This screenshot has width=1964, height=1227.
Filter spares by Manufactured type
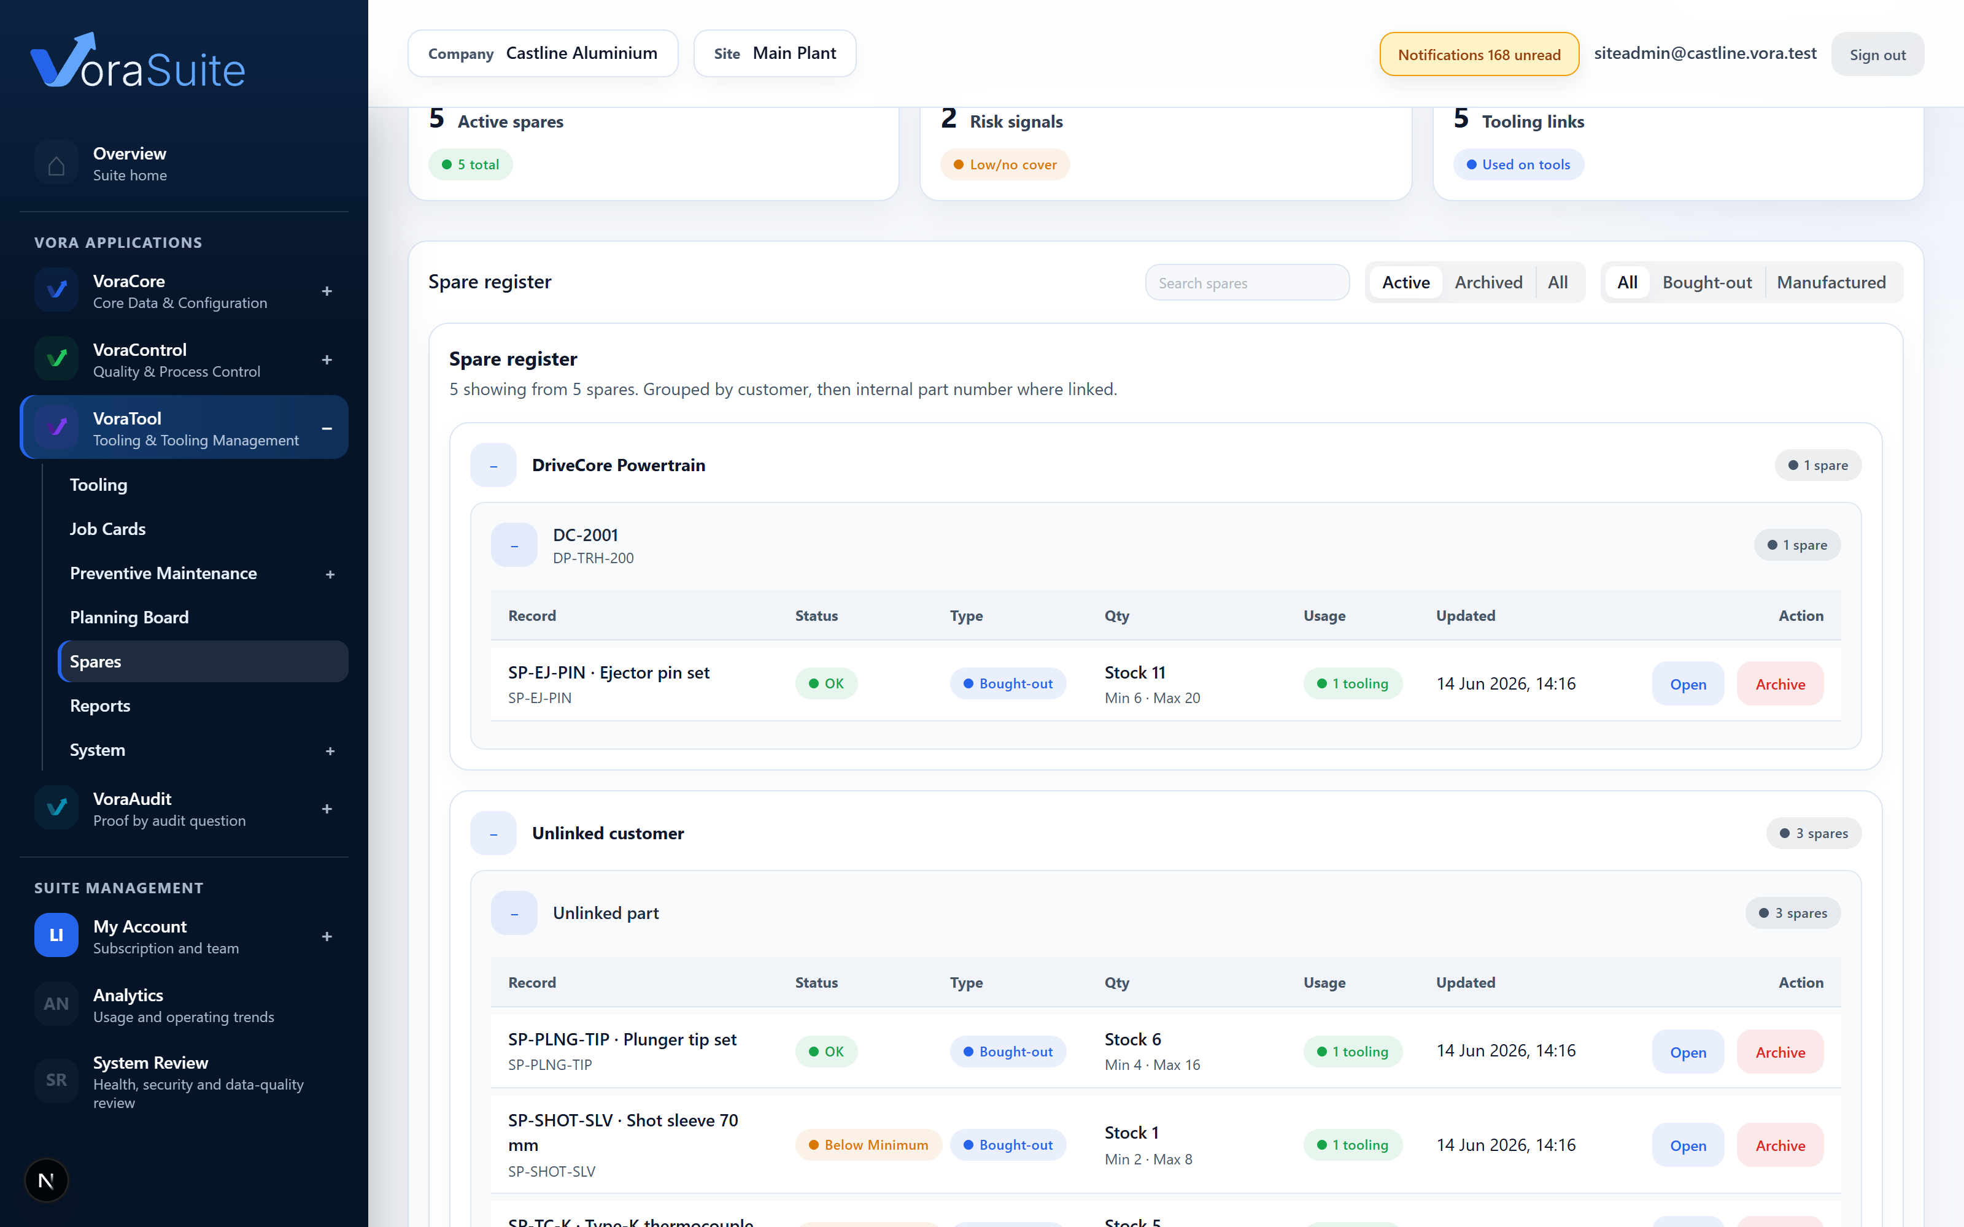(x=1831, y=282)
